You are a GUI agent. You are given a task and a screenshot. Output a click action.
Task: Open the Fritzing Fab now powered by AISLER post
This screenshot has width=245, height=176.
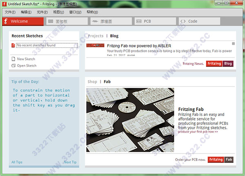coord(139,46)
